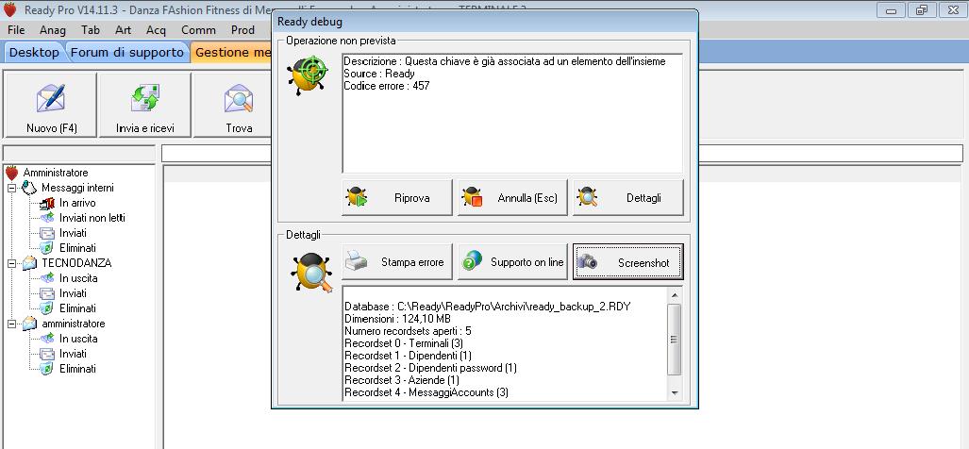Open Inviati under amministratore
The width and height of the screenshot is (969, 449).
[73, 354]
